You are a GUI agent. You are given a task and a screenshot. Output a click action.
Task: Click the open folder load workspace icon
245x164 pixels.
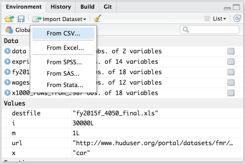[9, 19]
